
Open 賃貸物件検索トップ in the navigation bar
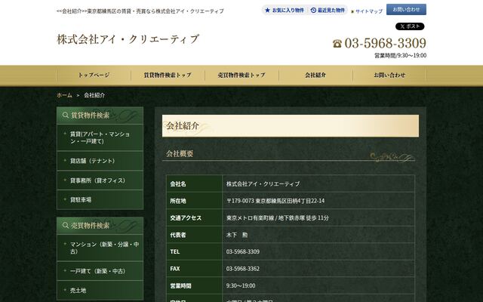click(168, 75)
